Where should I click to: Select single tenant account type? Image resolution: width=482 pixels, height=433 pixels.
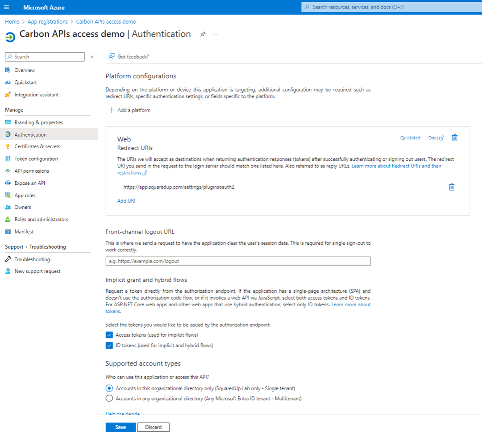[109, 388]
